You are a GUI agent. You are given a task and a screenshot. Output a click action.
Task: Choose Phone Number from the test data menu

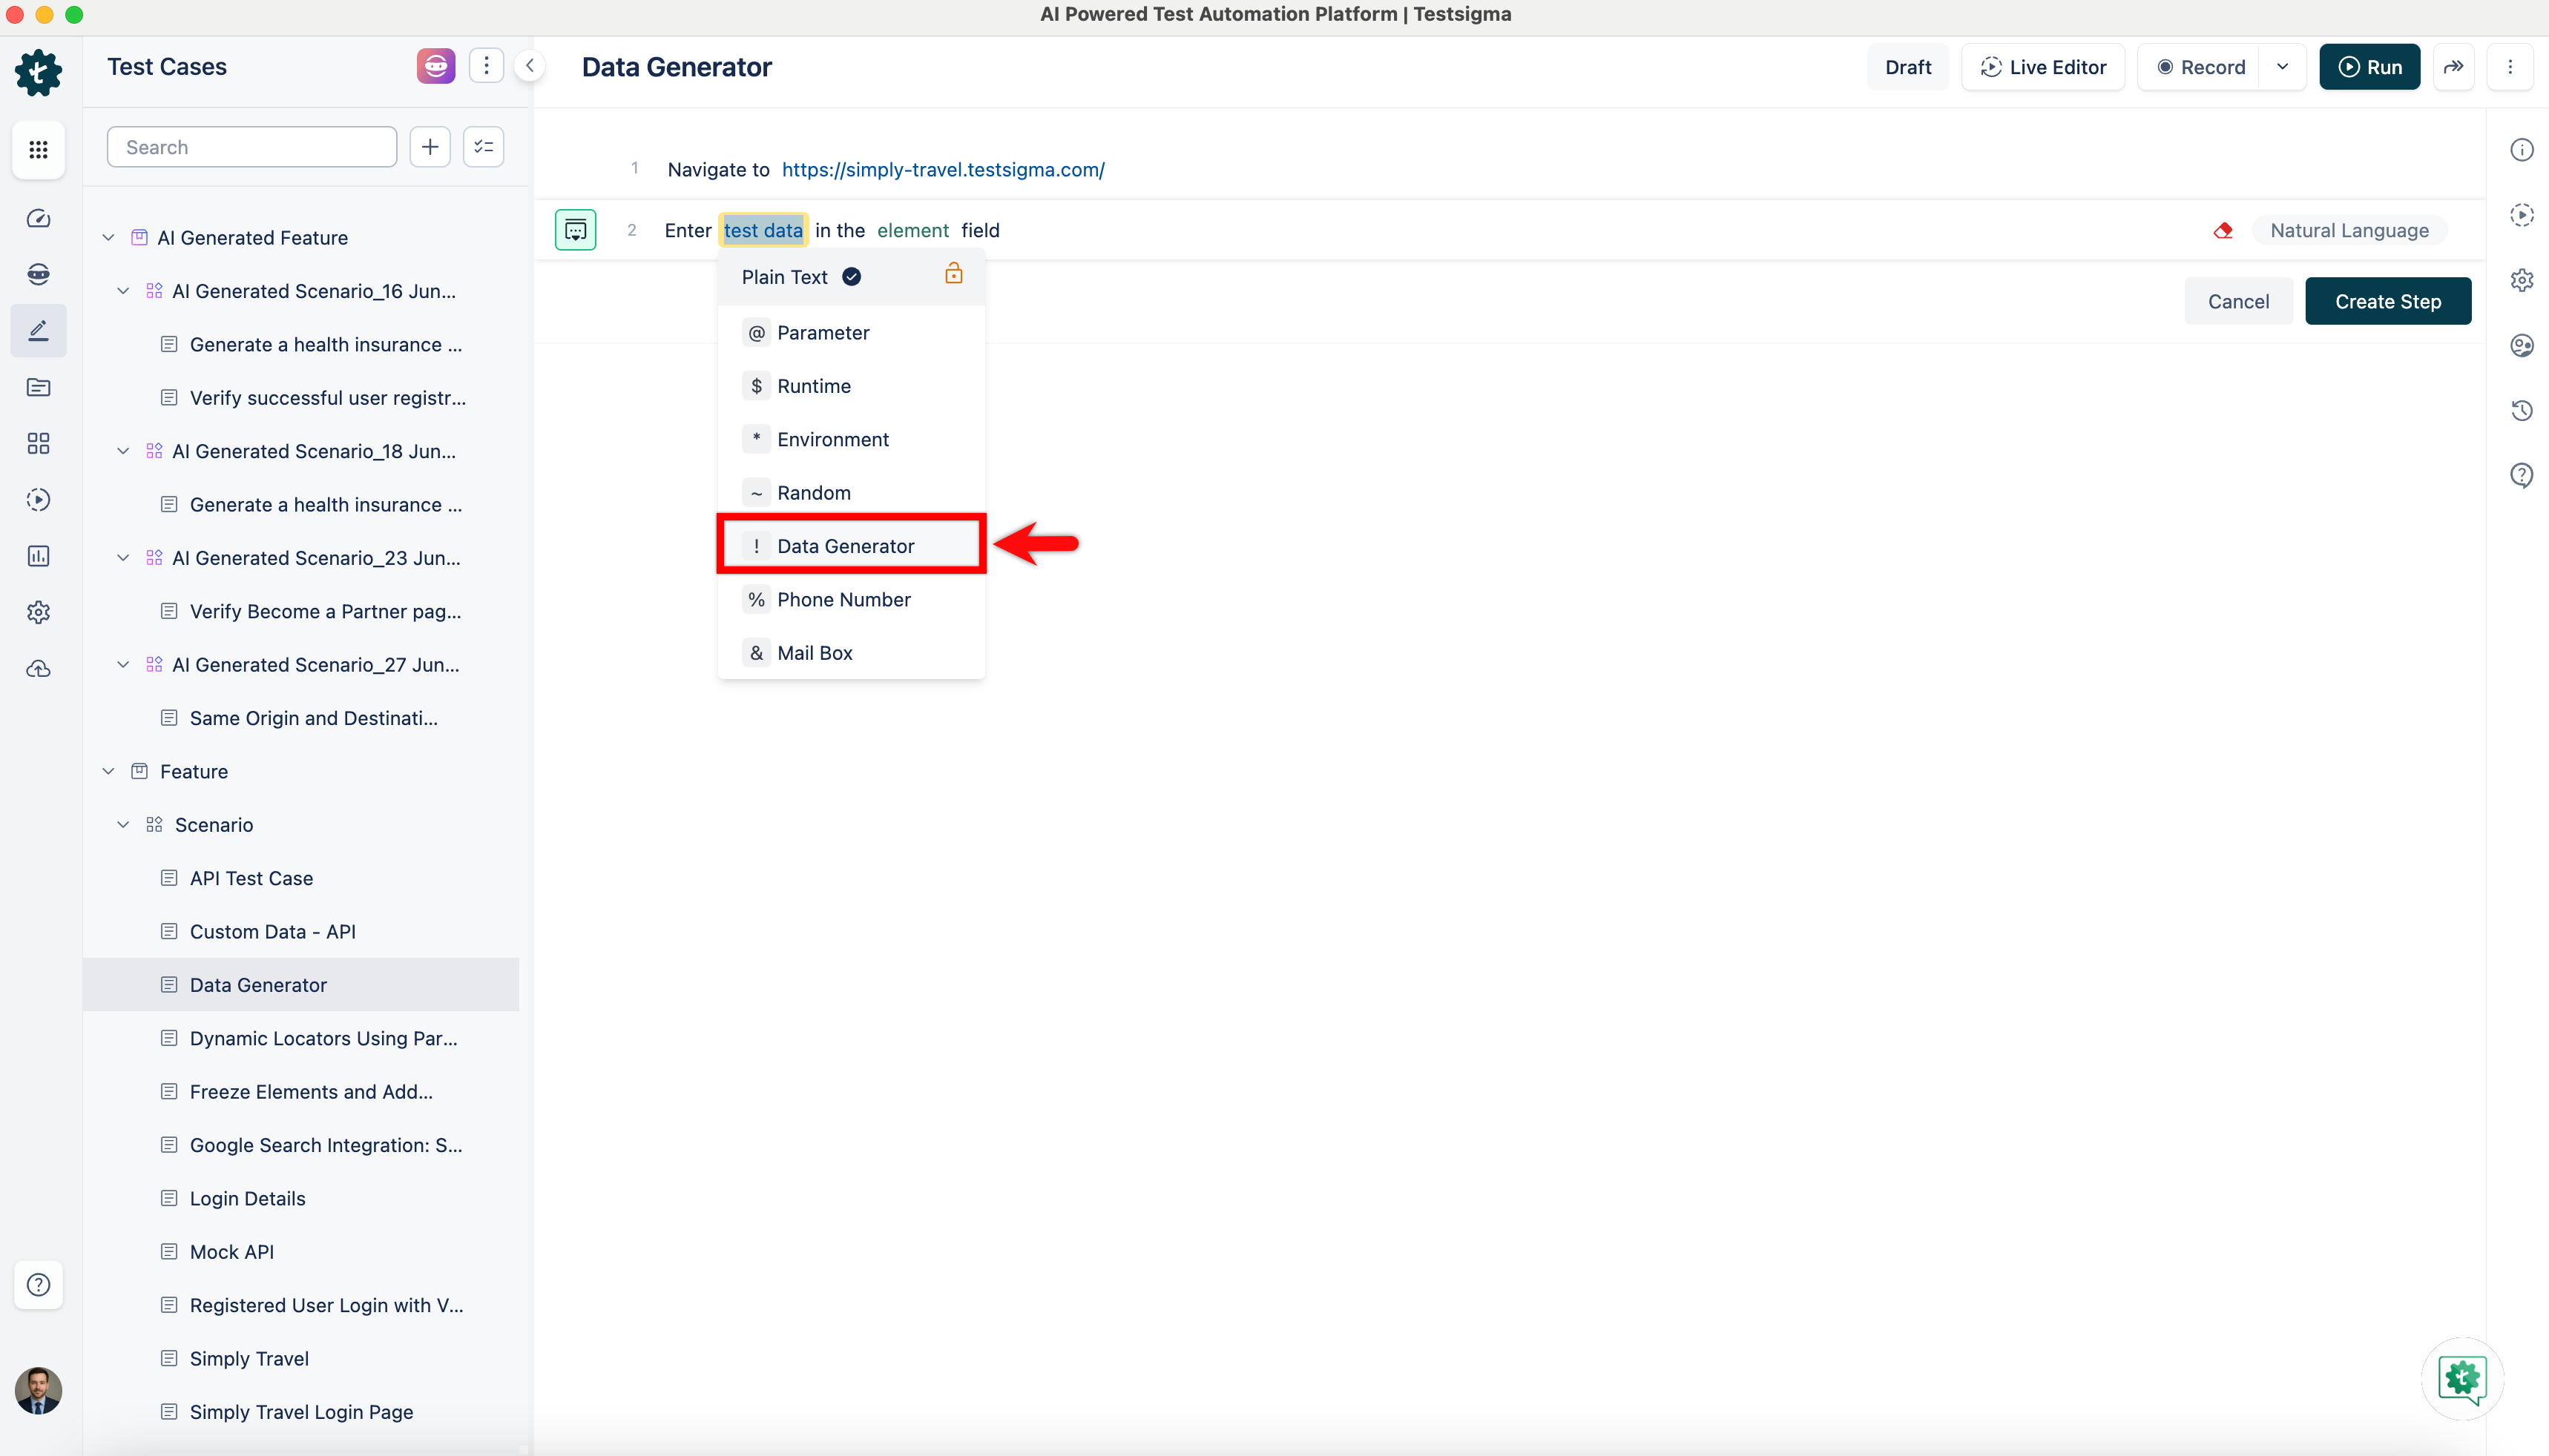click(x=843, y=599)
